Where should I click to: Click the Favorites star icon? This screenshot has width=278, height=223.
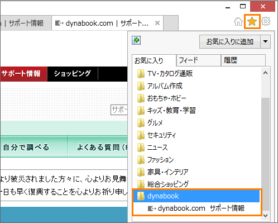(252, 22)
